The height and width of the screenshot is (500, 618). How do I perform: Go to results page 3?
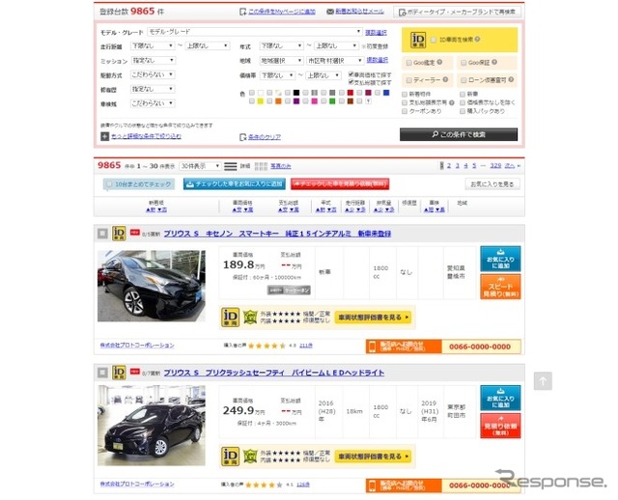click(457, 166)
